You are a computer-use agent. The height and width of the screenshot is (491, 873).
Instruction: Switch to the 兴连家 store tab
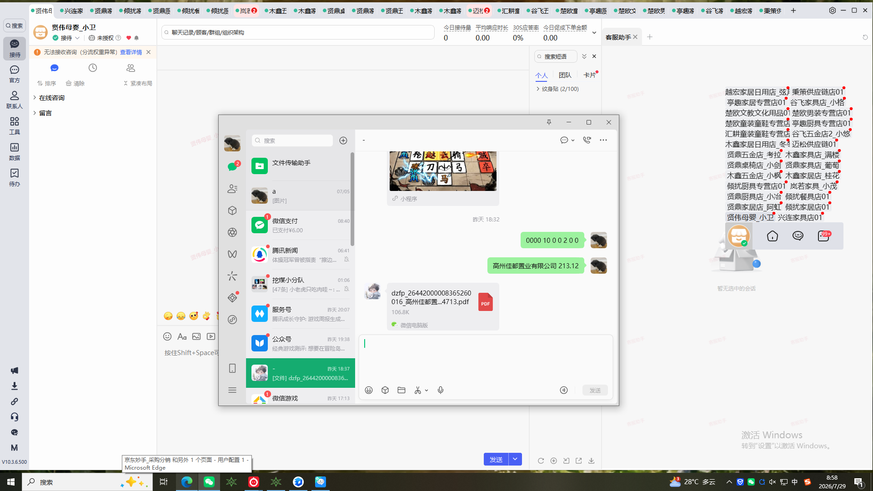click(72, 10)
